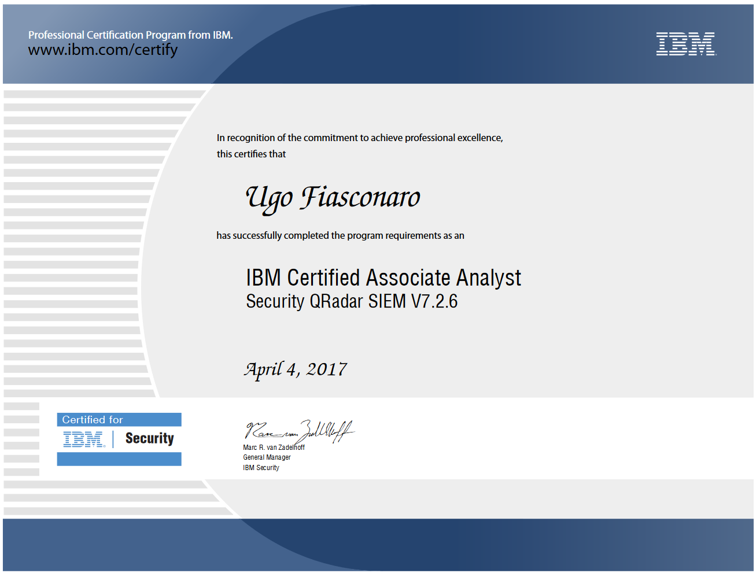756x573 pixels.
Task: Click 'IBM Certified Associate Analyst' title
Action: point(383,278)
